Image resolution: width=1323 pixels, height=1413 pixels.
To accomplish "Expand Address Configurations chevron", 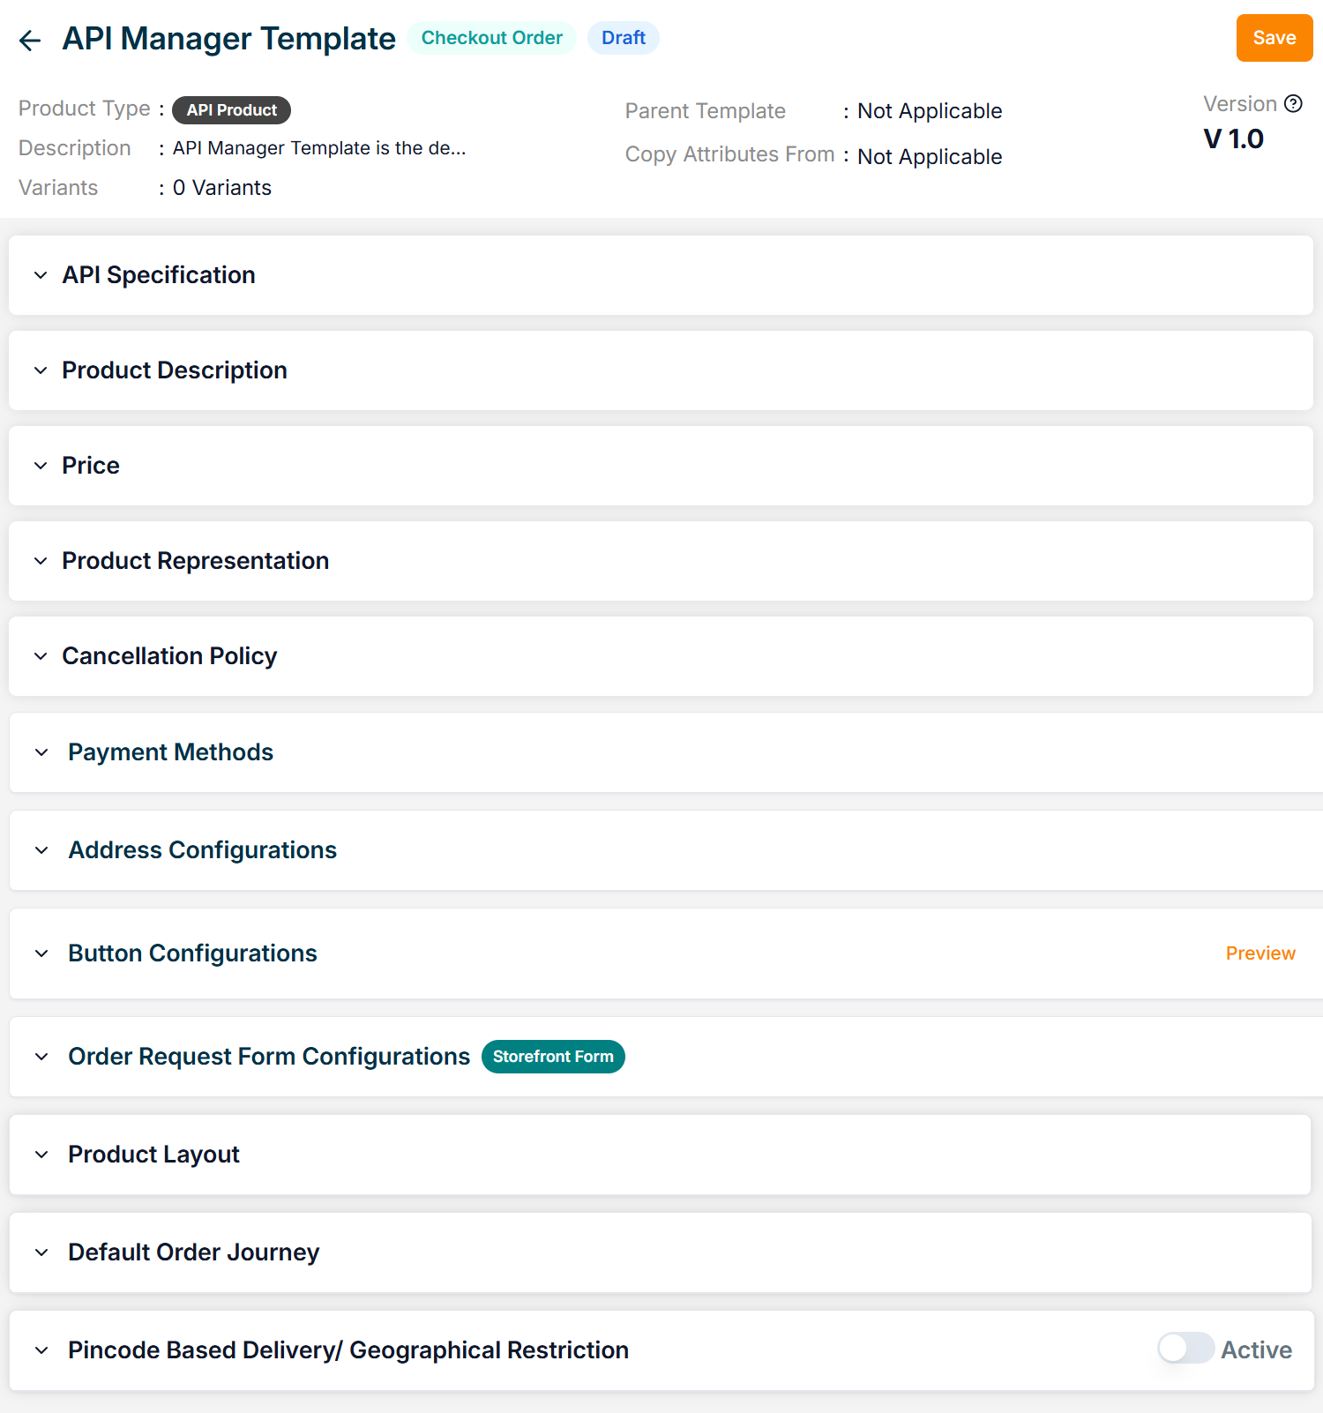I will tap(41, 850).
